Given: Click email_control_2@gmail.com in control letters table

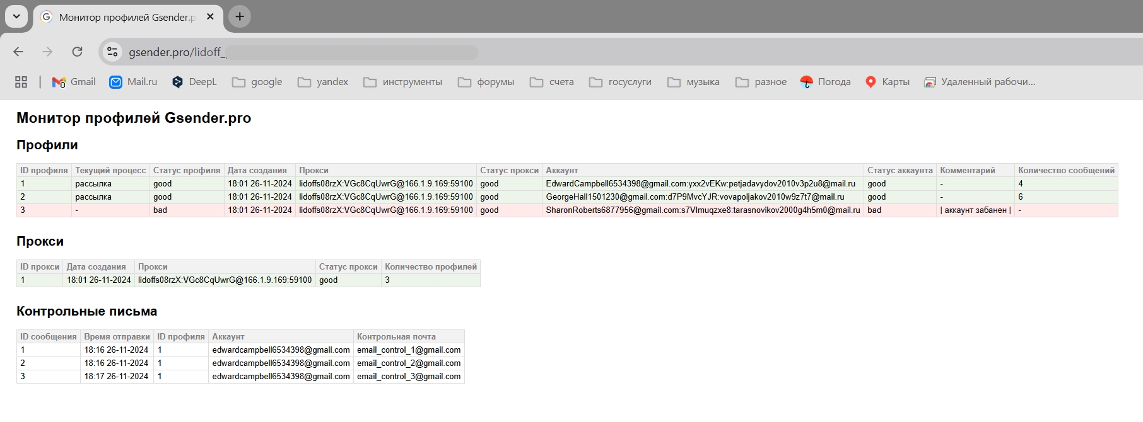Looking at the screenshot, I should [x=409, y=363].
